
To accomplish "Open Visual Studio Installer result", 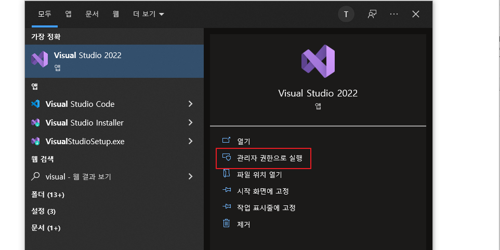I will point(85,123).
